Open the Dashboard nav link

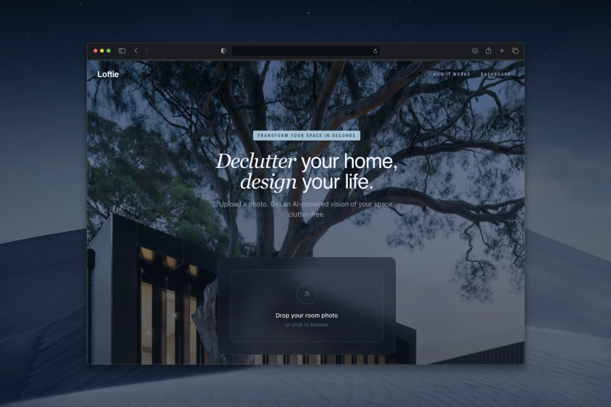pos(495,74)
